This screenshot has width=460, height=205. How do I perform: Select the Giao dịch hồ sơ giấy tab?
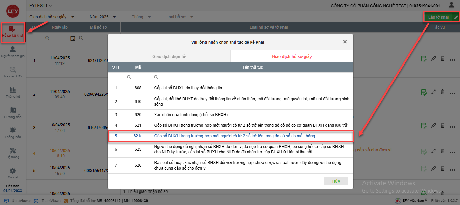click(x=292, y=56)
